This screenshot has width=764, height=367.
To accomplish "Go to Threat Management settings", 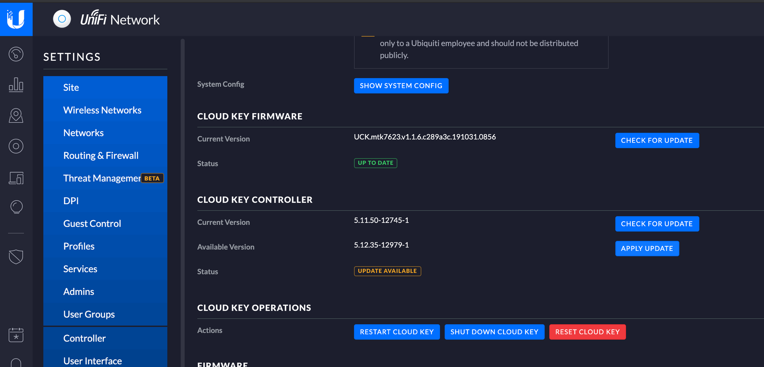I will coord(102,178).
